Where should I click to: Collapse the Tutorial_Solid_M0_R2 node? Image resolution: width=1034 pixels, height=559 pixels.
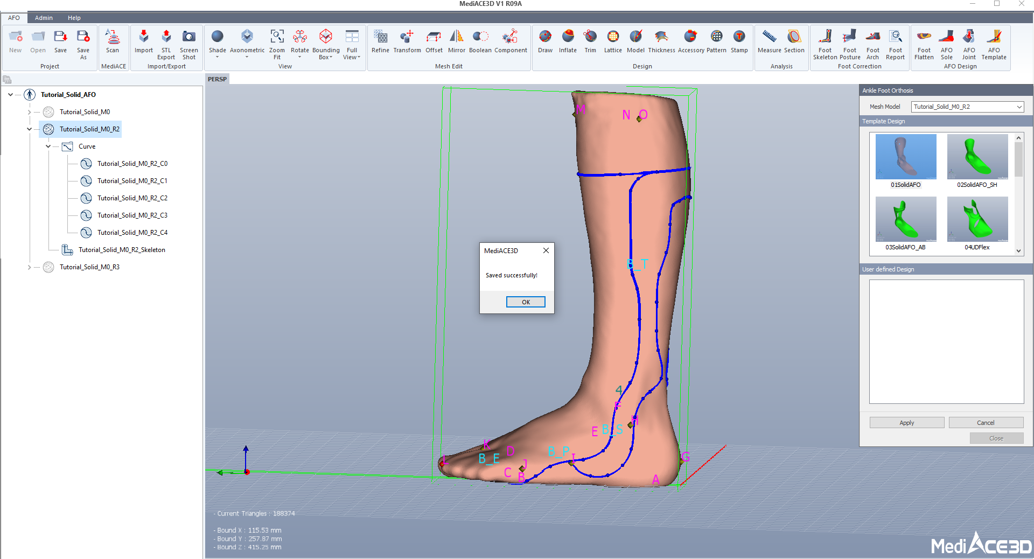(29, 129)
